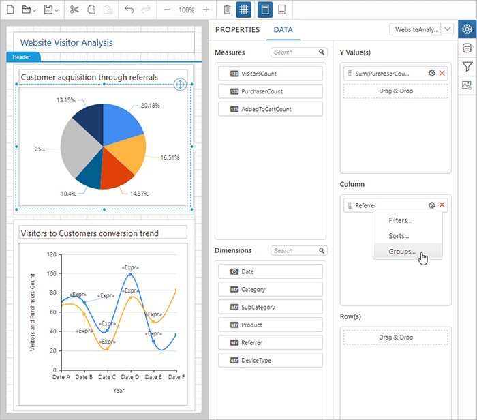Click the orange pie slice labeled 16.51%

pyautogui.click(x=129, y=153)
